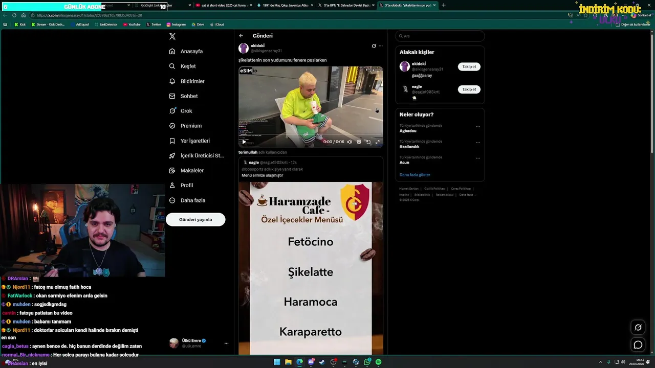This screenshot has height=368, width=655.
Task: Open Makaleler in the sidebar
Action: tap(186, 170)
